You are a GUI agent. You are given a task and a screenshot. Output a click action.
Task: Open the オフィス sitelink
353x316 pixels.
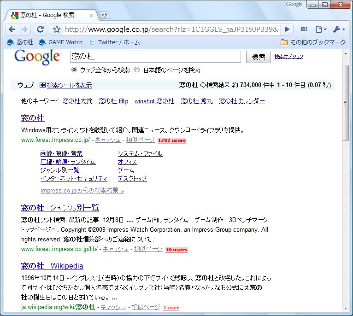click(x=128, y=162)
